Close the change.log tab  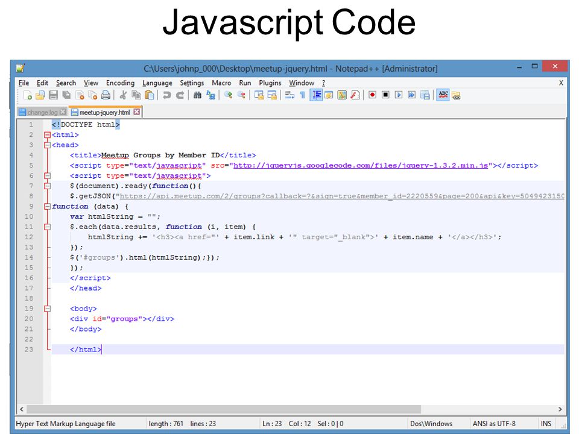click(63, 112)
